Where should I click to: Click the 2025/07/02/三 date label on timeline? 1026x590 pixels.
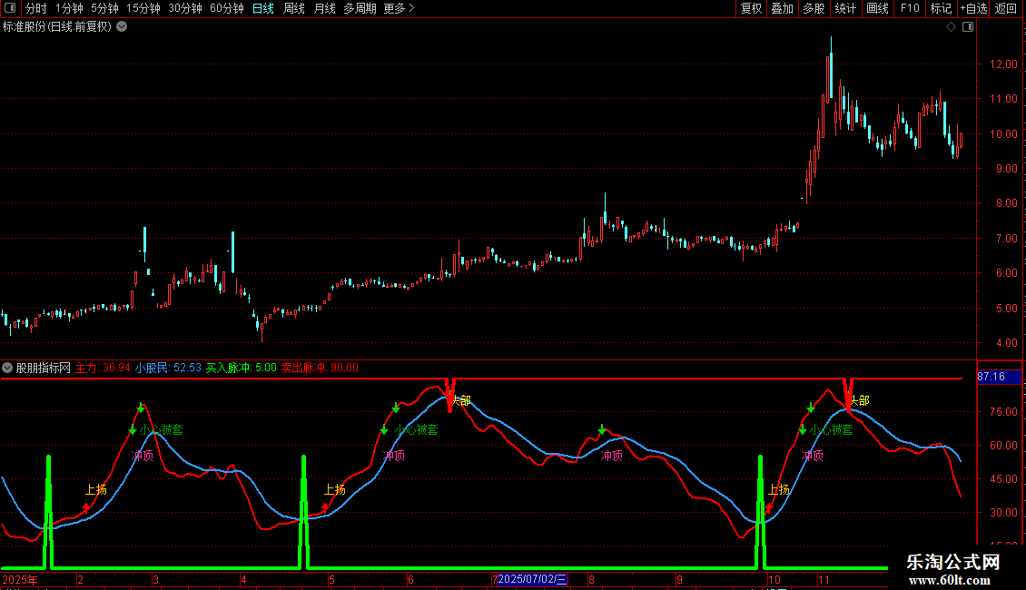coord(533,579)
